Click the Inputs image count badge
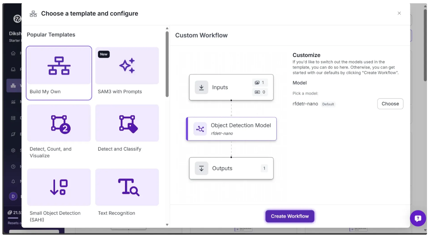This screenshot has width=430, height=240. point(260,83)
